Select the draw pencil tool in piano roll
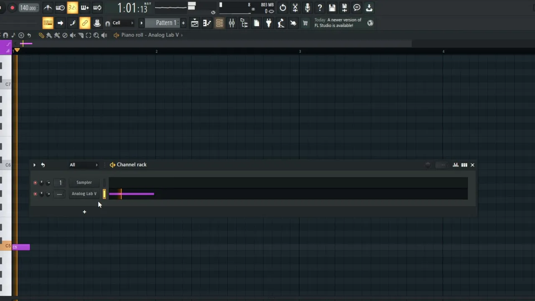535x301 pixels. pos(41,35)
